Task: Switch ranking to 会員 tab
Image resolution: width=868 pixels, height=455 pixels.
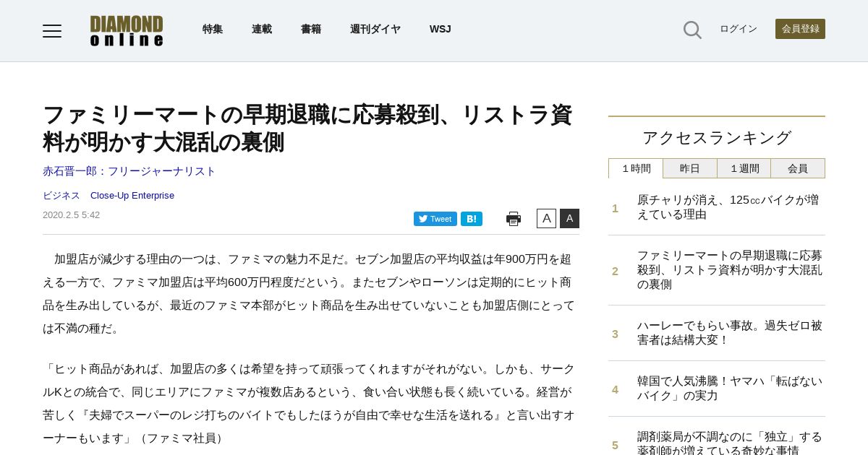Action: pos(798,168)
